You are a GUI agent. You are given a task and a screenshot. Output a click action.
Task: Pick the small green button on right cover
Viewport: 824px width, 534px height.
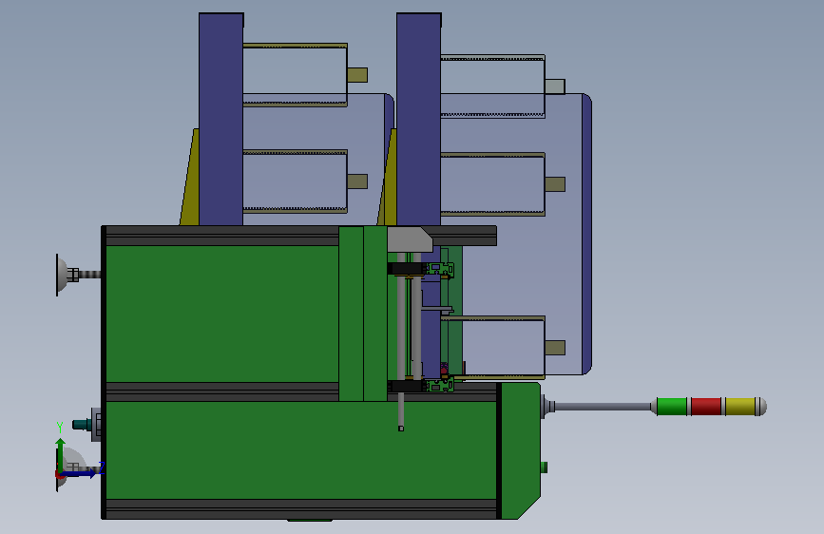544,467
